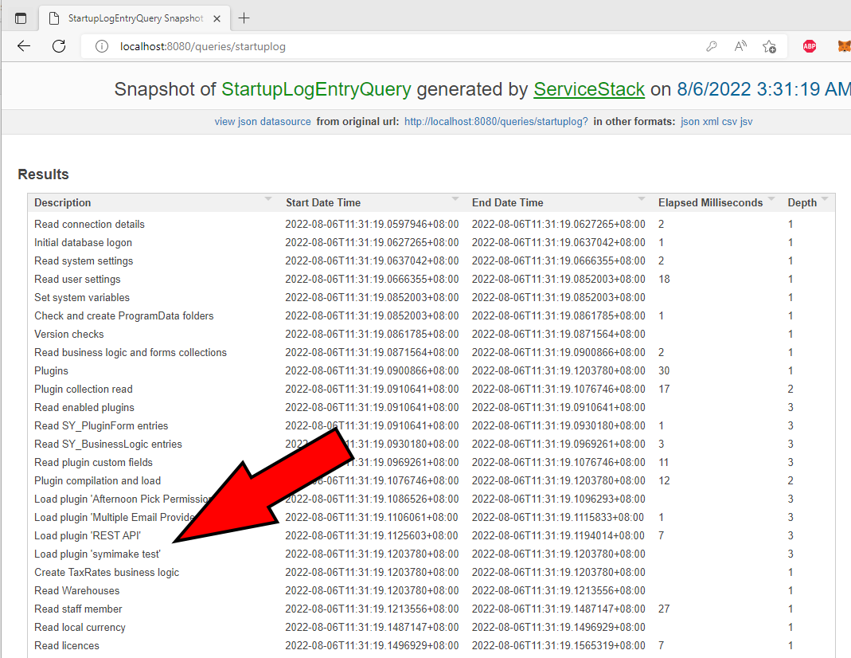
Task: Open the saved passwords key icon
Action: point(711,46)
